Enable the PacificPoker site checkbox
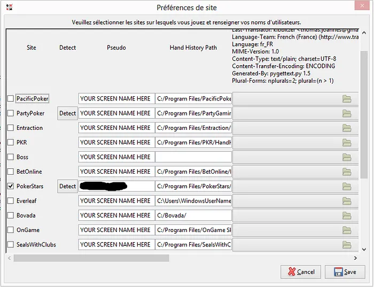374x287 pixels. tap(11, 98)
